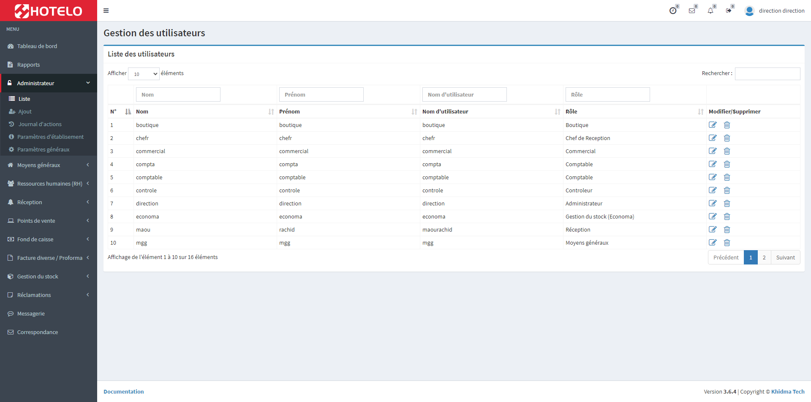Select Tableau de bord menu item
Viewport: 811px width, 402px height.
pos(37,46)
